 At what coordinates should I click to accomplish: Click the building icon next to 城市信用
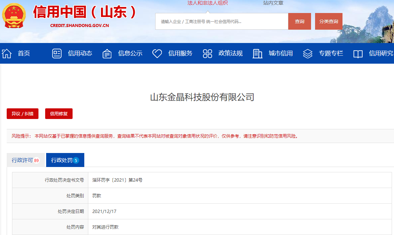click(x=257, y=53)
